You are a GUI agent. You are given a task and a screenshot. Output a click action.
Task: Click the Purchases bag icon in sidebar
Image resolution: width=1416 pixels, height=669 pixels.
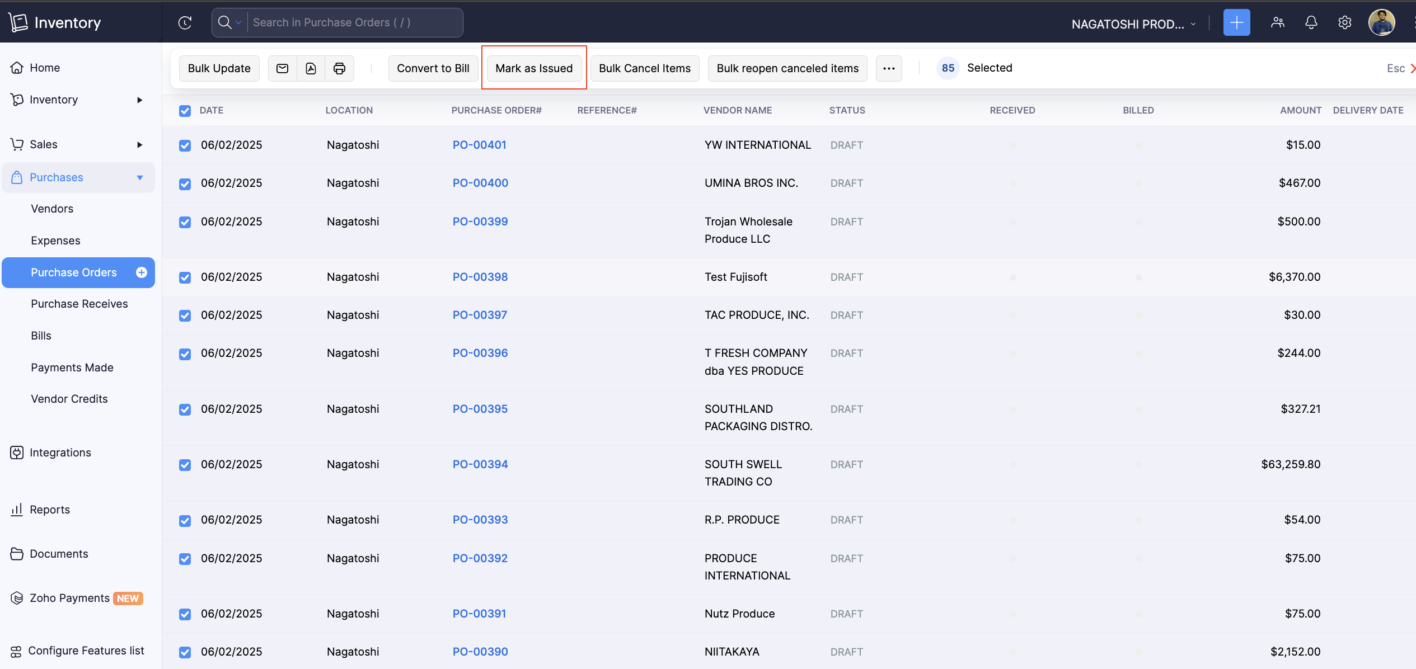(x=17, y=177)
